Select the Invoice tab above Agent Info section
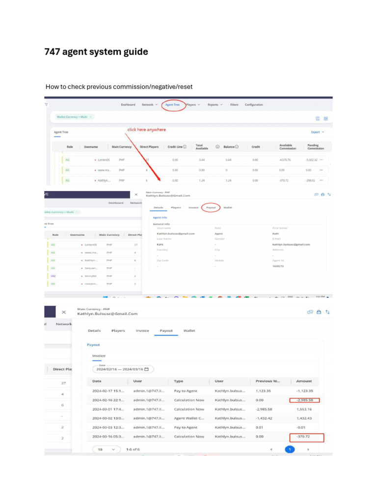The width and height of the screenshot is (377, 503). click(193, 208)
